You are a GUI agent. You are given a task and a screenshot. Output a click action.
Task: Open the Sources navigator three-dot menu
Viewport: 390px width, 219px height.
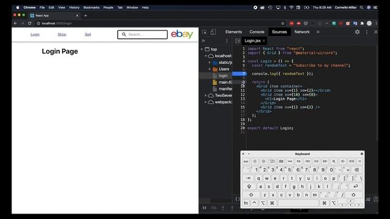pyautogui.click(x=227, y=41)
